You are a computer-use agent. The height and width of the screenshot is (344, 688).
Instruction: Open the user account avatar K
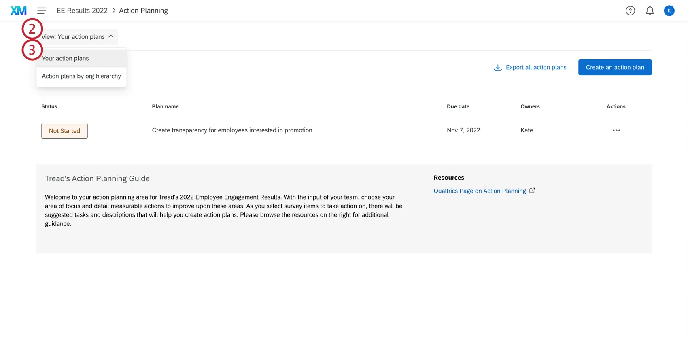pyautogui.click(x=669, y=11)
